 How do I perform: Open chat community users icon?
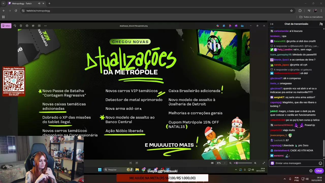click(x=321, y=24)
